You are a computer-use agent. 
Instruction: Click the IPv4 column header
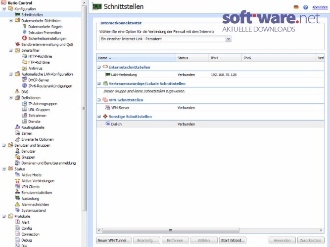226,58
